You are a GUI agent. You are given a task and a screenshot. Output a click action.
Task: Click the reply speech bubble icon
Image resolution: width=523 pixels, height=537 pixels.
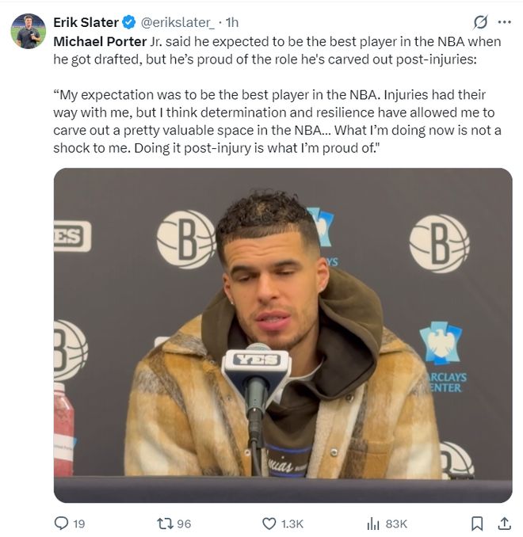pos(61,524)
